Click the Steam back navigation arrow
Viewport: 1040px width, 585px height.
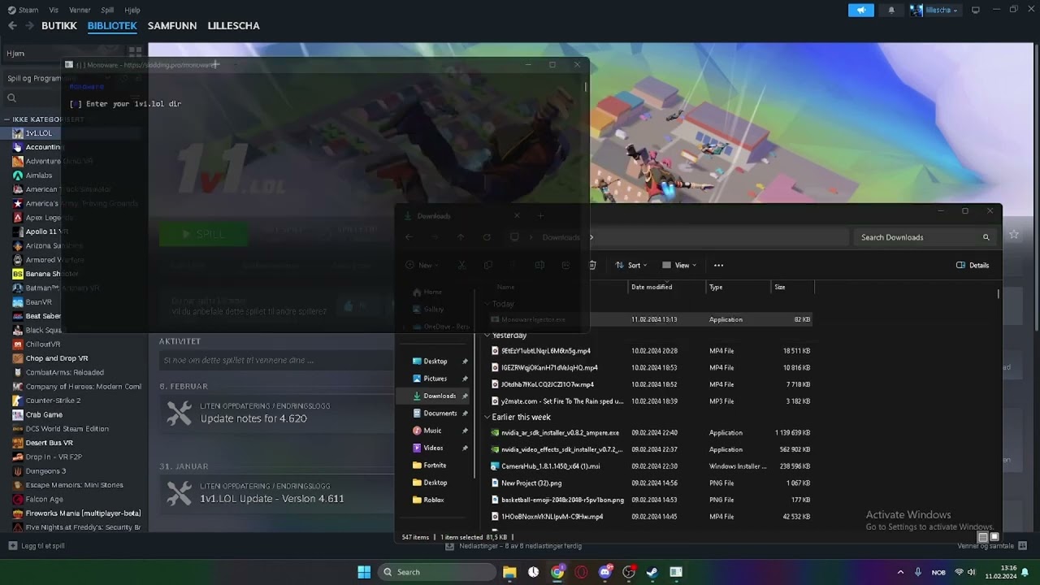(x=12, y=26)
